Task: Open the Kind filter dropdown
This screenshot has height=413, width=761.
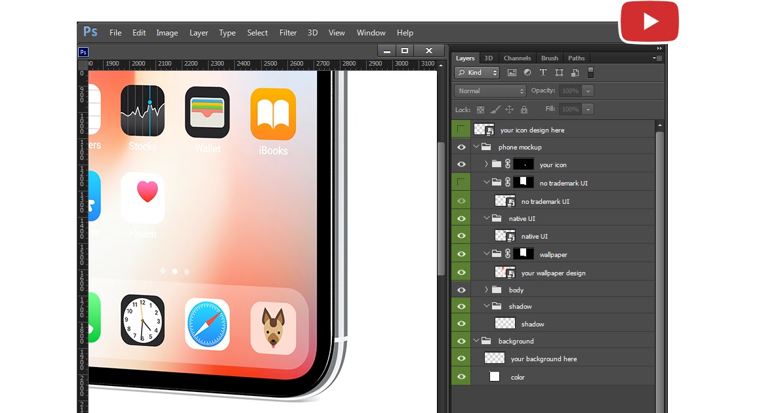Action: (x=477, y=73)
